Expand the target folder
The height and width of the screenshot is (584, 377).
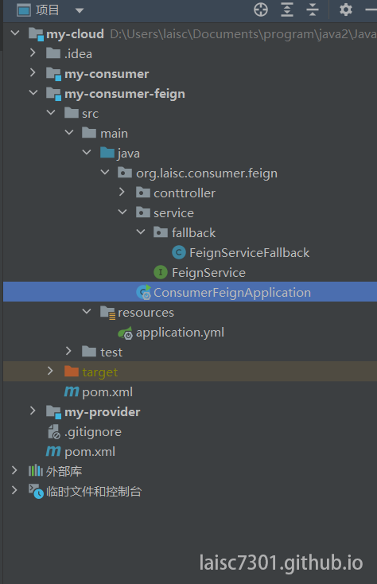(50, 371)
